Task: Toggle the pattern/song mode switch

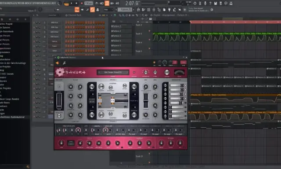Action: (x=66, y=4)
